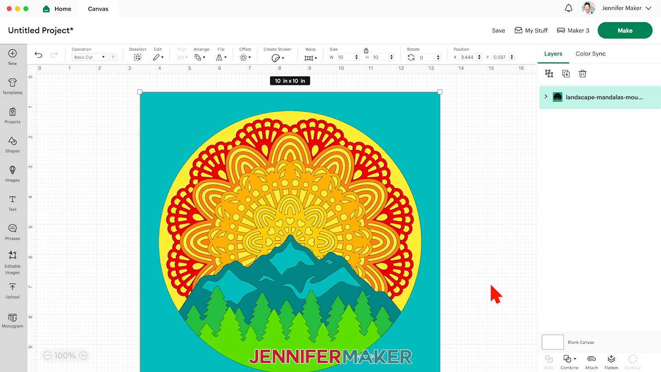Click the Slice tool

click(x=549, y=362)
